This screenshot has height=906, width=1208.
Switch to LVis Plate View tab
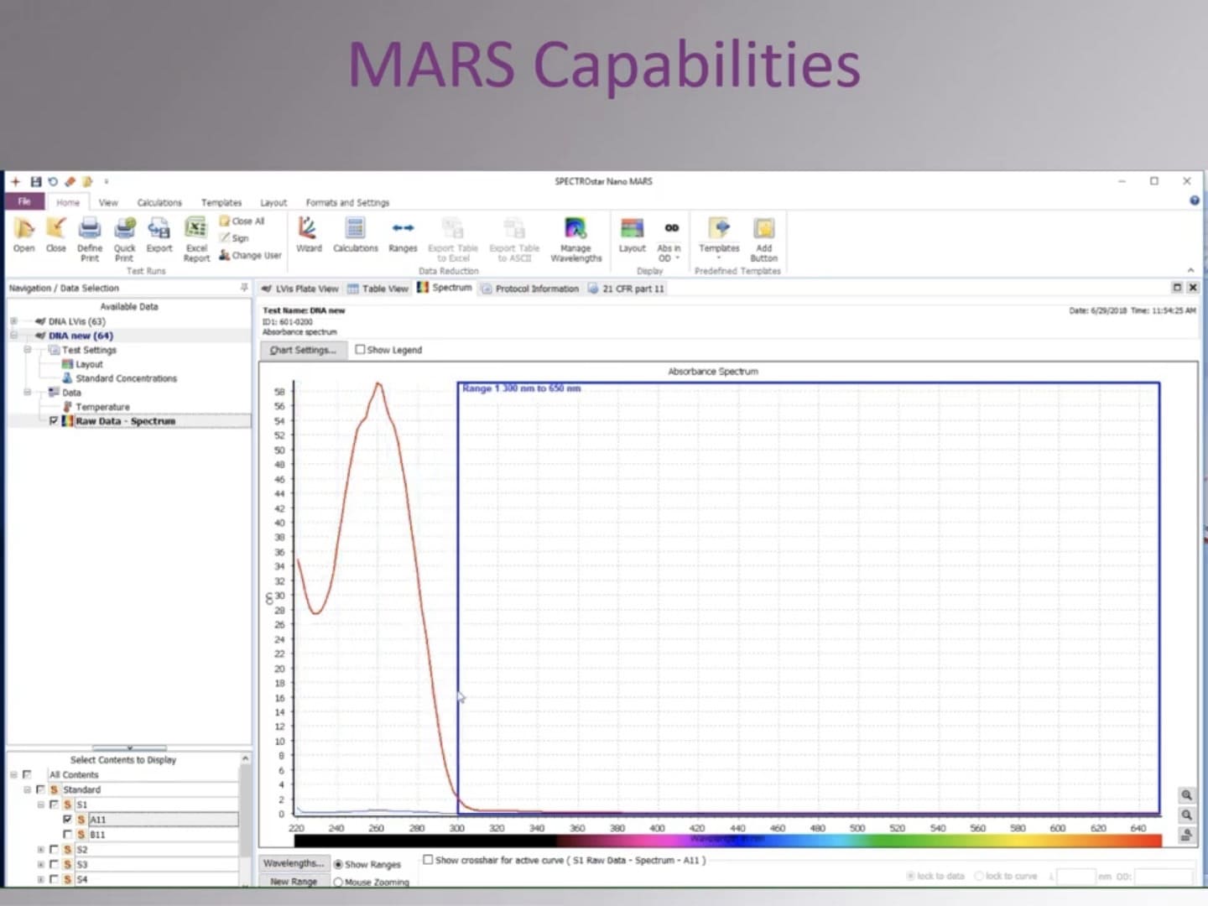click(x=299, y=289)
